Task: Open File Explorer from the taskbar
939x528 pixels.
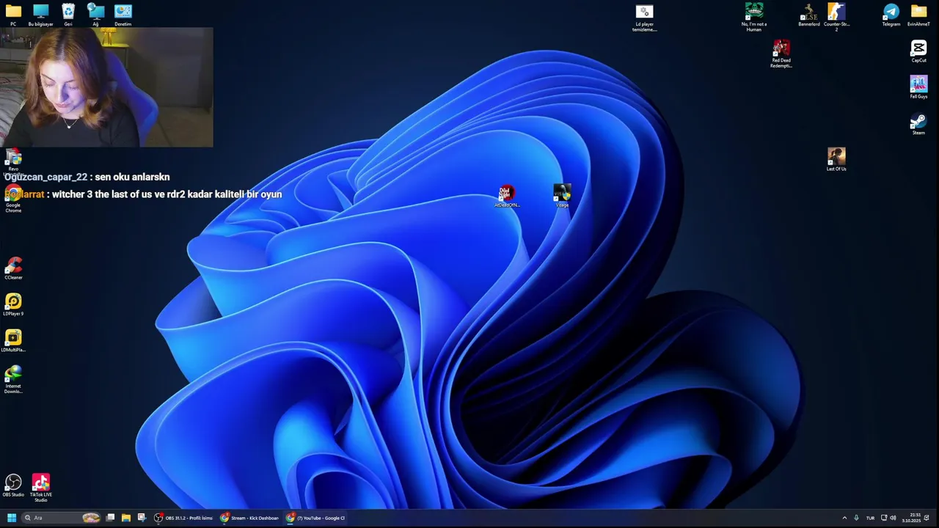Action: click(125, 518)
